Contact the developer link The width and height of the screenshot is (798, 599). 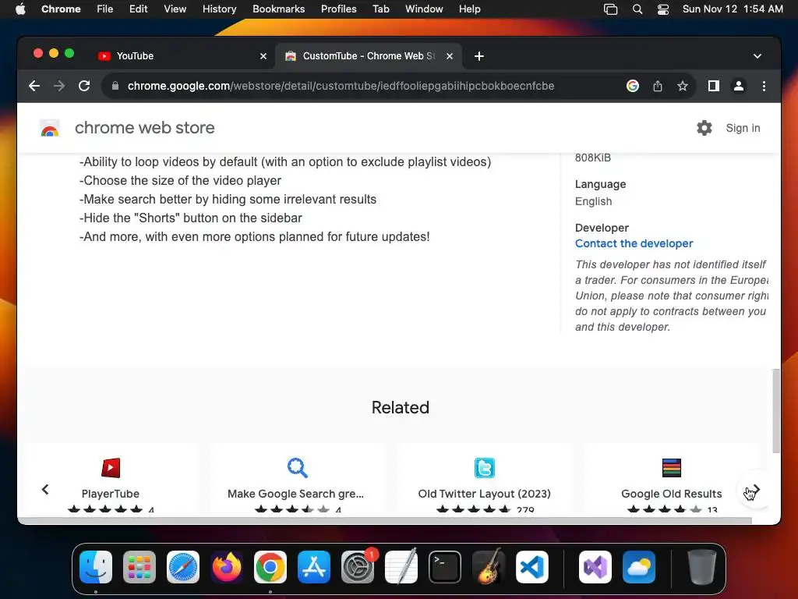point(634,243)
